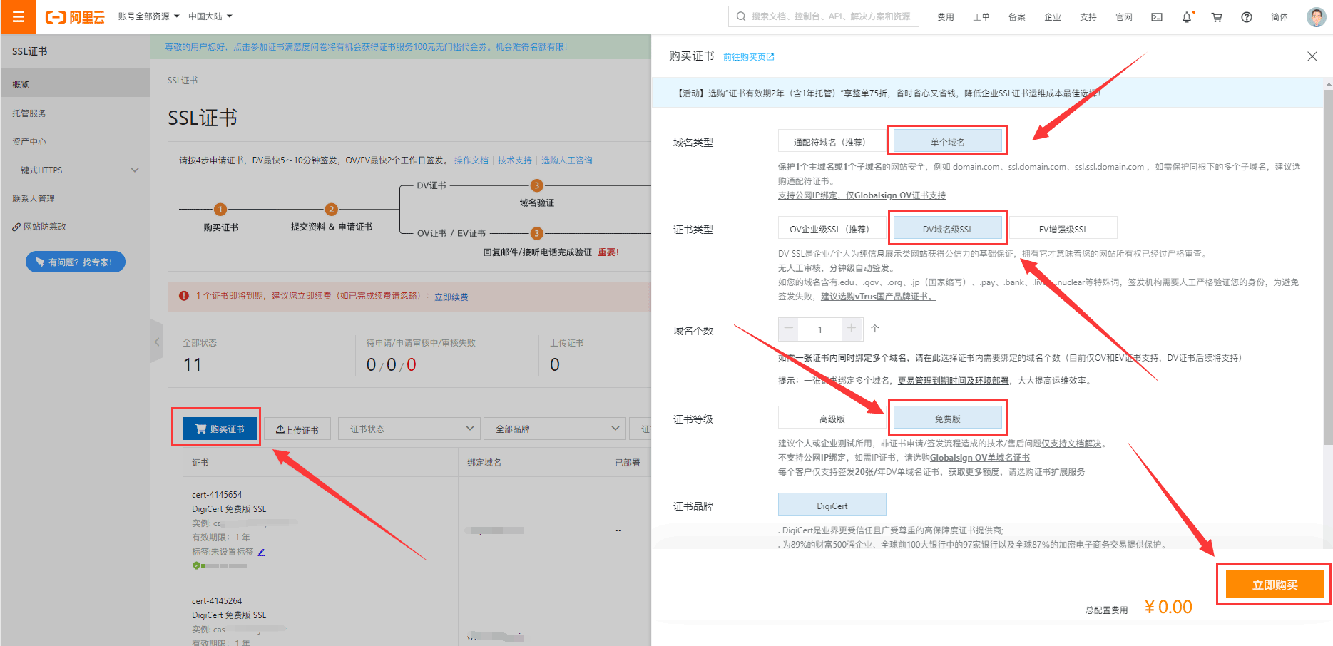
Task: Open 联系人管理 in sidebar
Action: click(75, 199)
